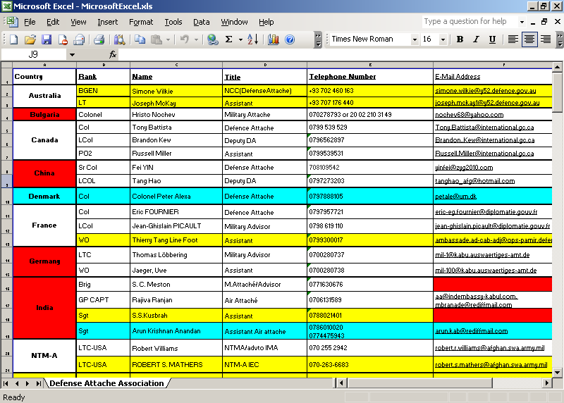This screenshot has height=403, width=564.
Task: Click the AutoSum sigma icon
Action: [x=228, y=39]
